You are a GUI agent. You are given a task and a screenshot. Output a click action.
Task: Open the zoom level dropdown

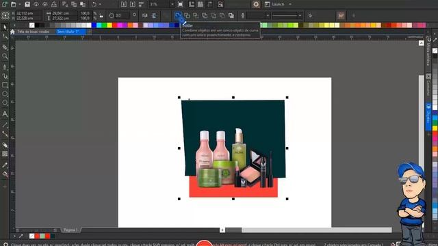pos(172,4)
